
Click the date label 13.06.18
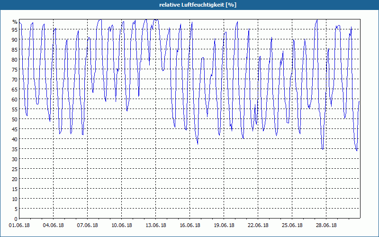[x=156, y=225]
